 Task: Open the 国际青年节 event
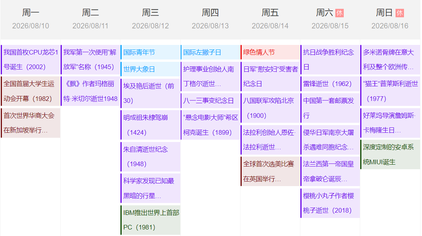click(x=150, y=52)
